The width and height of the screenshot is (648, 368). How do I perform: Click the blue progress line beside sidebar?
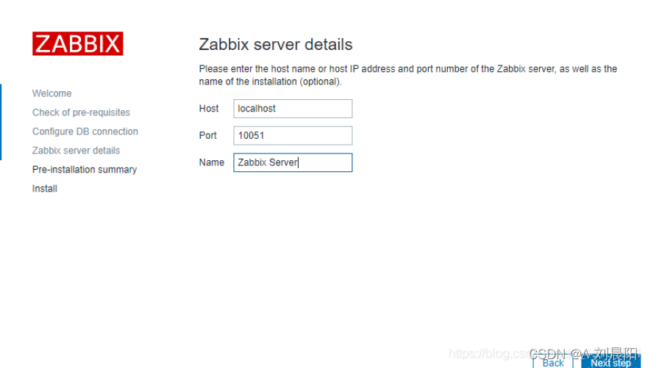[x=1, y=122]
